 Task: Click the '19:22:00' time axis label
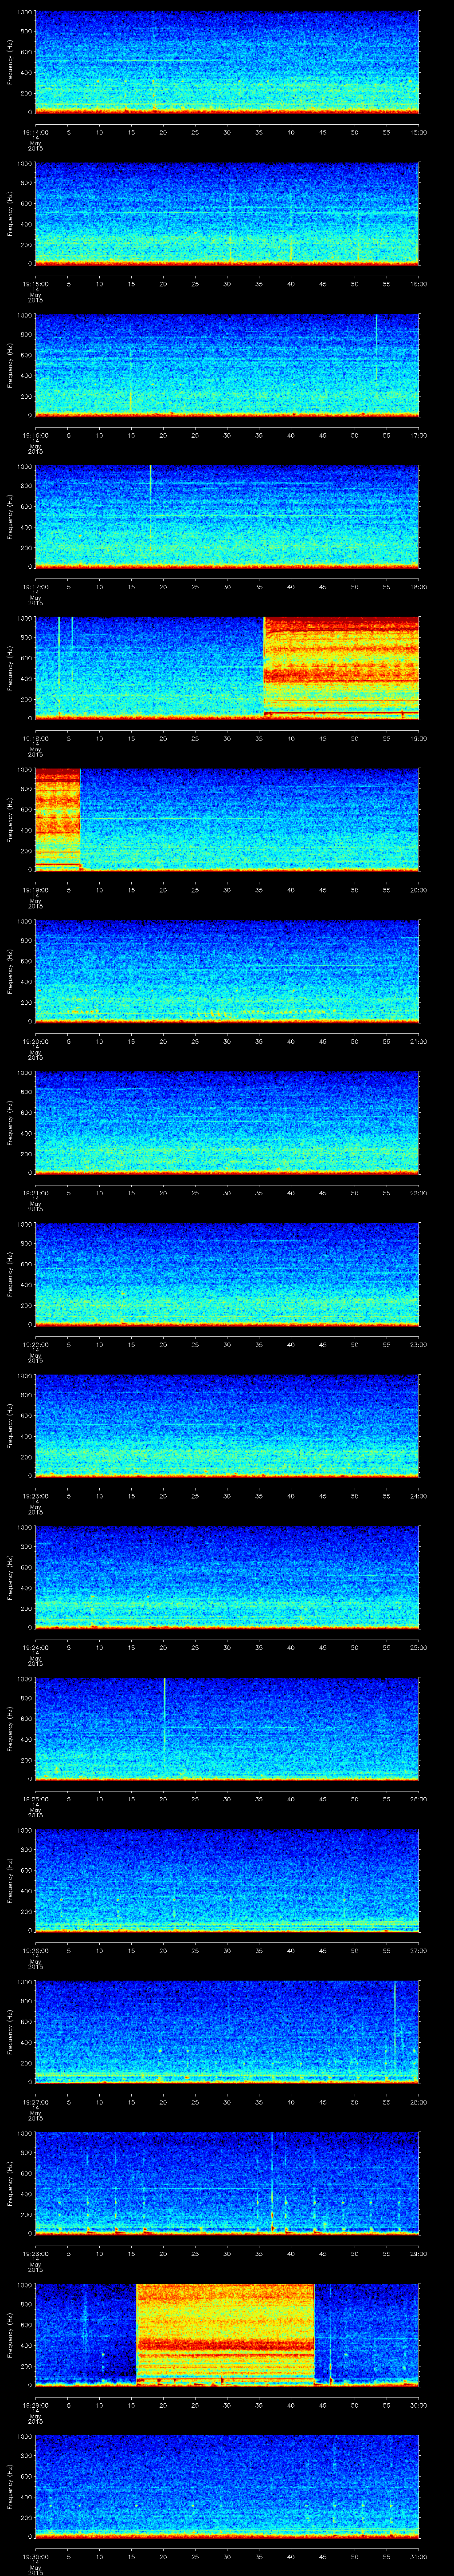click(x=35, y=1344)
